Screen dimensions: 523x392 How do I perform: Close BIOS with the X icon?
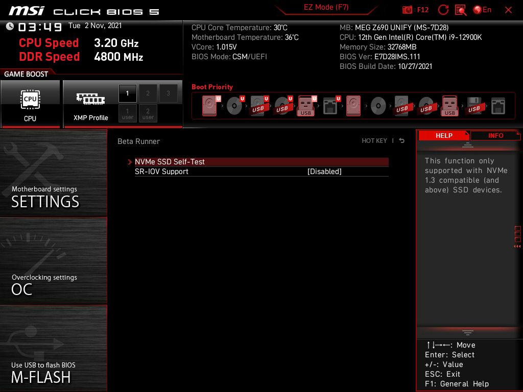508,10
